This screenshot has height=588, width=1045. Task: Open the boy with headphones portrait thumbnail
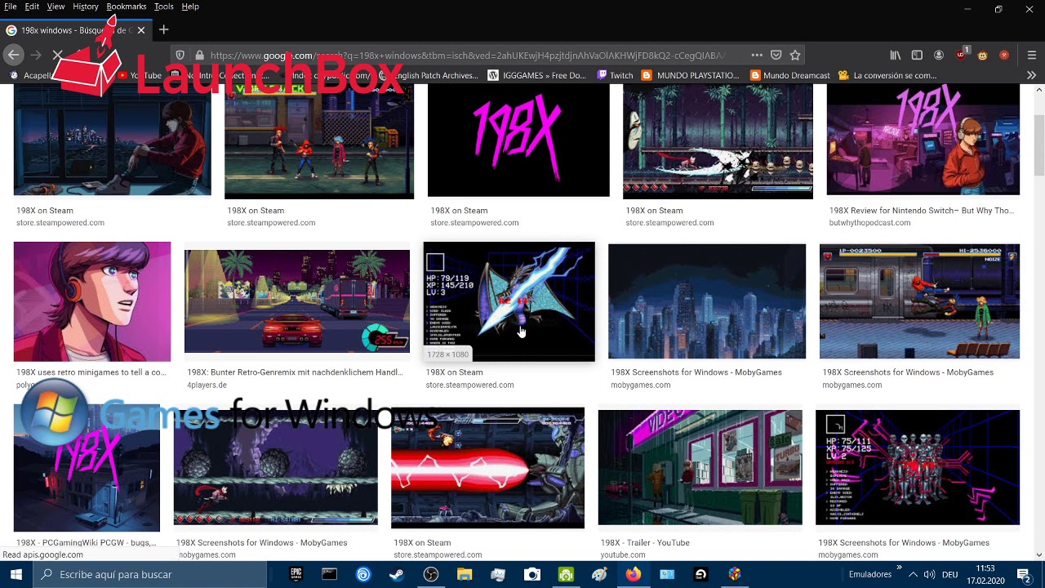coord(92,301)
